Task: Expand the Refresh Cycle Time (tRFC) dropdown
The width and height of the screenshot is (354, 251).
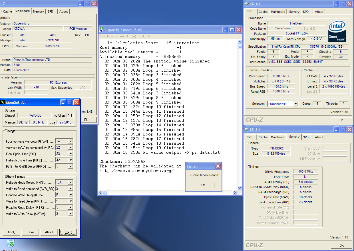Action: 71,160
